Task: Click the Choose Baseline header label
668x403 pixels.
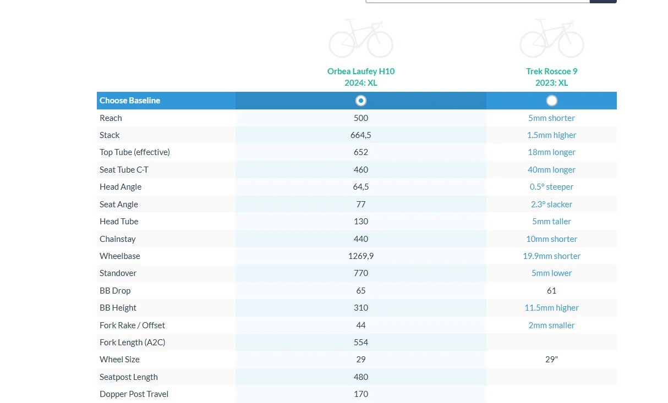Action: [130, 101]
